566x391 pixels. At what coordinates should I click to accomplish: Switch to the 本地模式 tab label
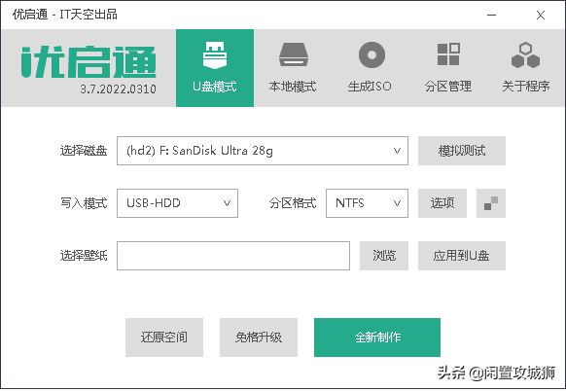point(293,87)
